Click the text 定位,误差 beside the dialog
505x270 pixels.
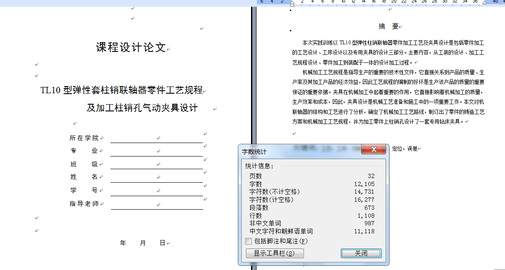coord(405,148)
